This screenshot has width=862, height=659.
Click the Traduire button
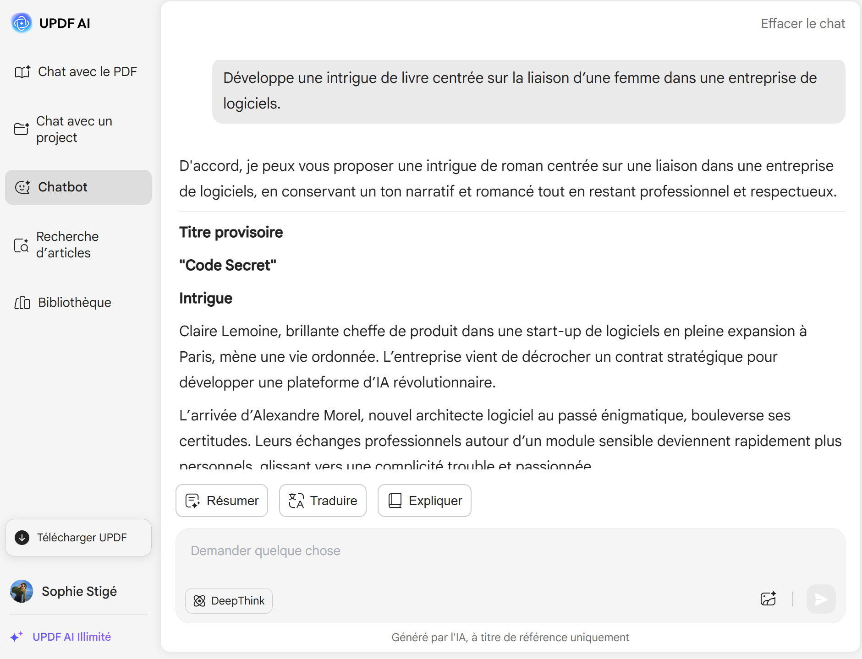pos(323,501)
